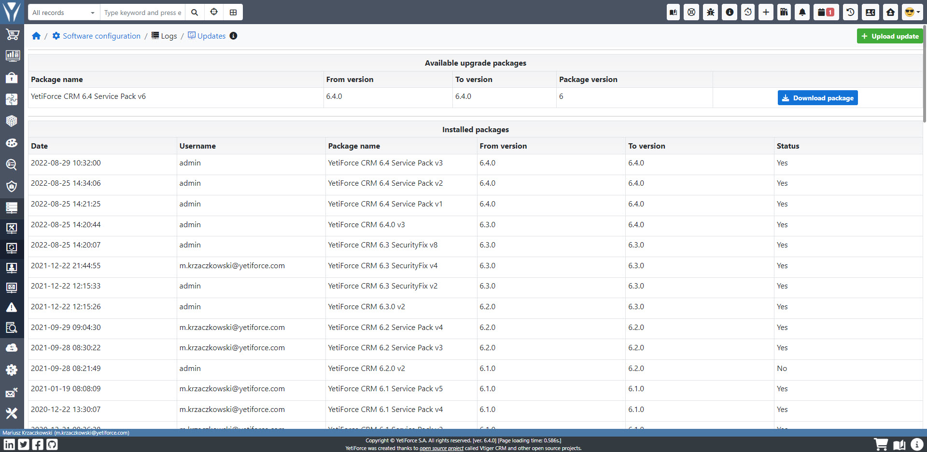Select the 'YetiForce CRM 6.4 Service Pack v6' cell
This screenshot has width=927, height=452.
tap(176, 96)
